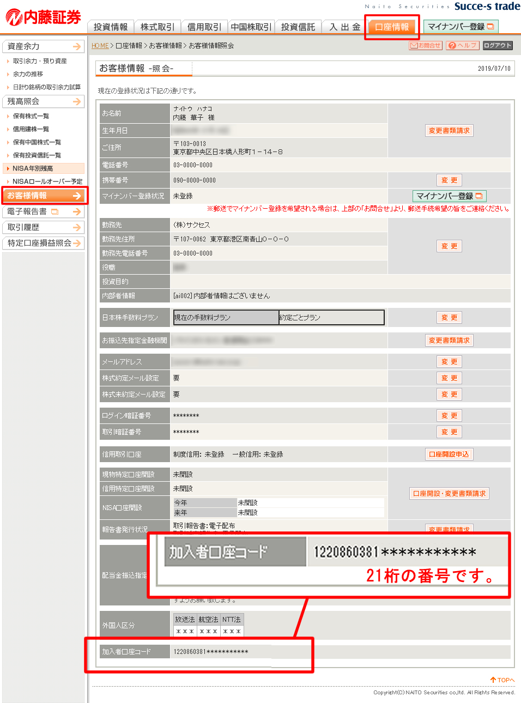
Task: Click the green マイナンバー登録 button in table
Action: click(x=449, y=196)
